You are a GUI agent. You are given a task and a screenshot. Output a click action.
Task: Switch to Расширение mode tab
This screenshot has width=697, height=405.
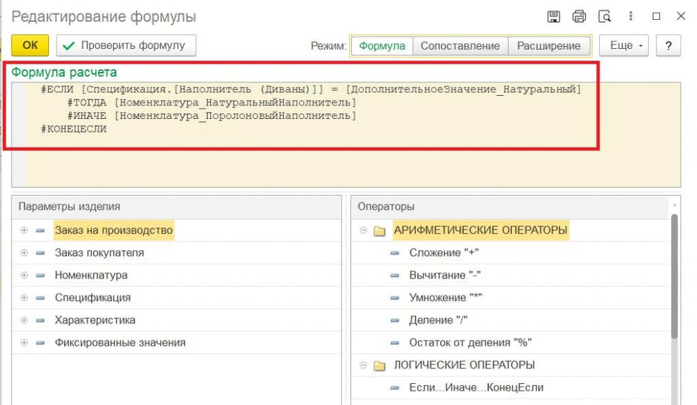(x=549, y=46)
